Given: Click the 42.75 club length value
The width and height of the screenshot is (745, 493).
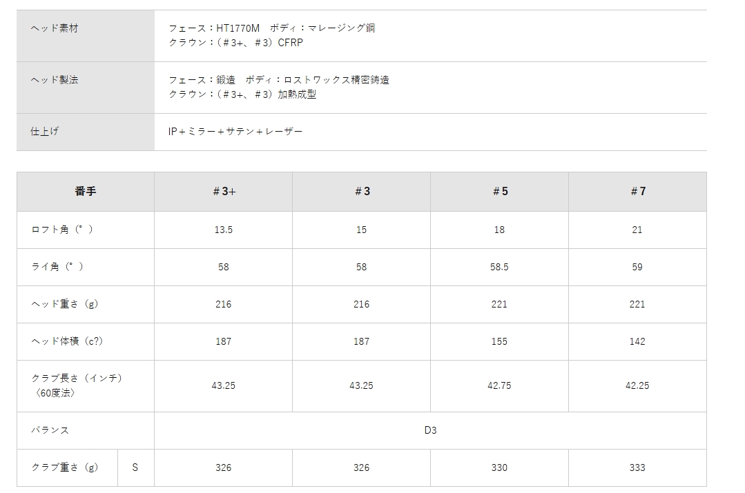Looking at the screenshot, I should point(499,385).
